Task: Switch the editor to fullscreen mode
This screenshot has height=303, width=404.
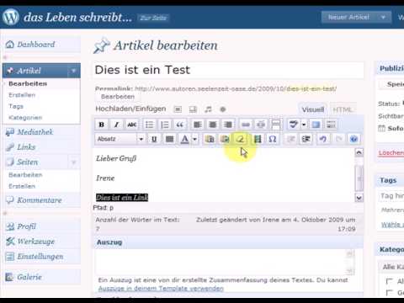Action: 316,125
